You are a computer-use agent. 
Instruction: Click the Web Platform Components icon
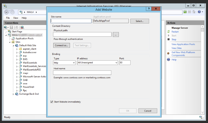[169, 53]
